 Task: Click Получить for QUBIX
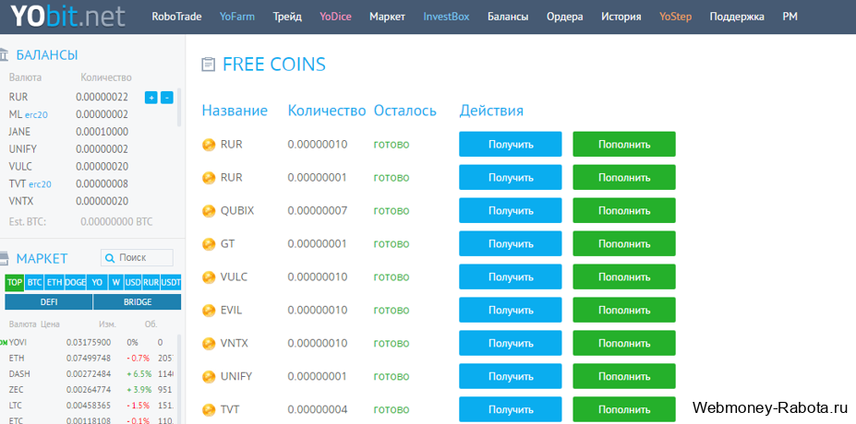pos(511,210)
